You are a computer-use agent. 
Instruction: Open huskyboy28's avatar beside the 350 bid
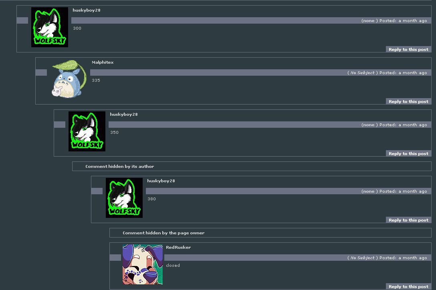coord(87,131)
